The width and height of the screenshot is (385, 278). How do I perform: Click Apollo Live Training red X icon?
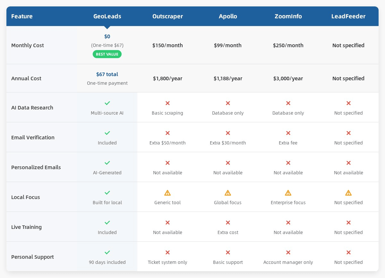228,222
